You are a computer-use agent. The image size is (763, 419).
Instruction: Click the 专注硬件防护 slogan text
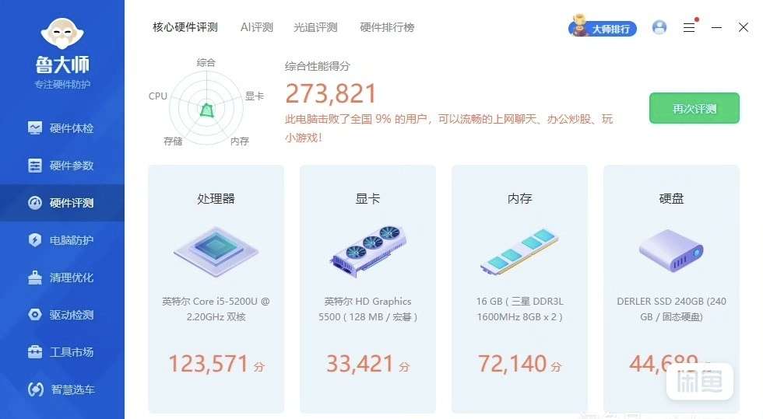pyautogui.click(x=62, y=85)
